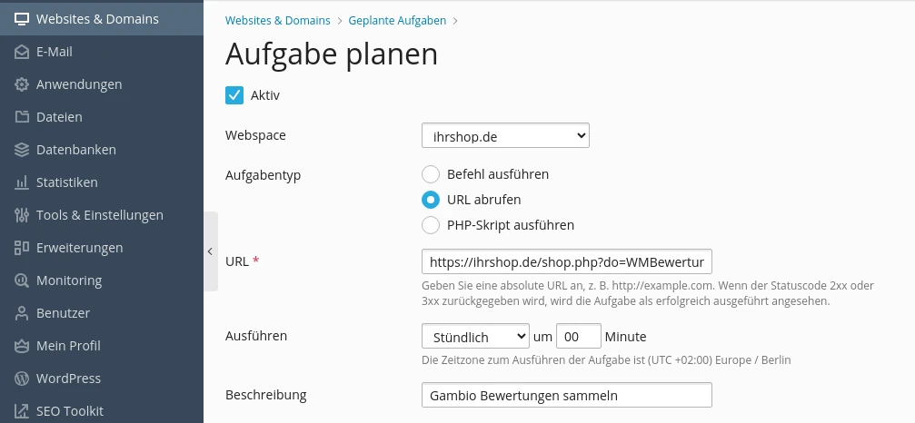The height and width of the screenshot is (423, 915).
Task: Open Tools & Einstellungen sliders icon
Action: (22, 215)
